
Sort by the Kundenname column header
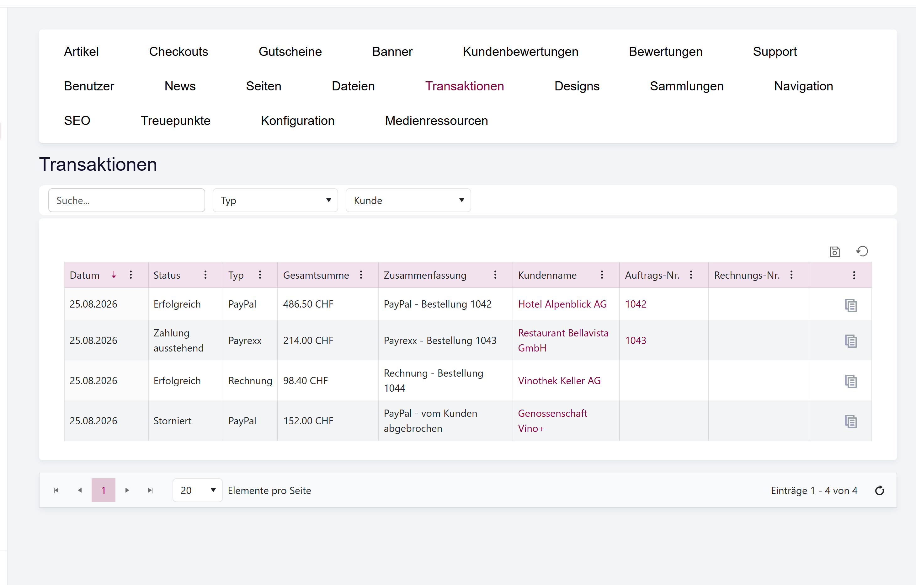(x=547, y=275)
